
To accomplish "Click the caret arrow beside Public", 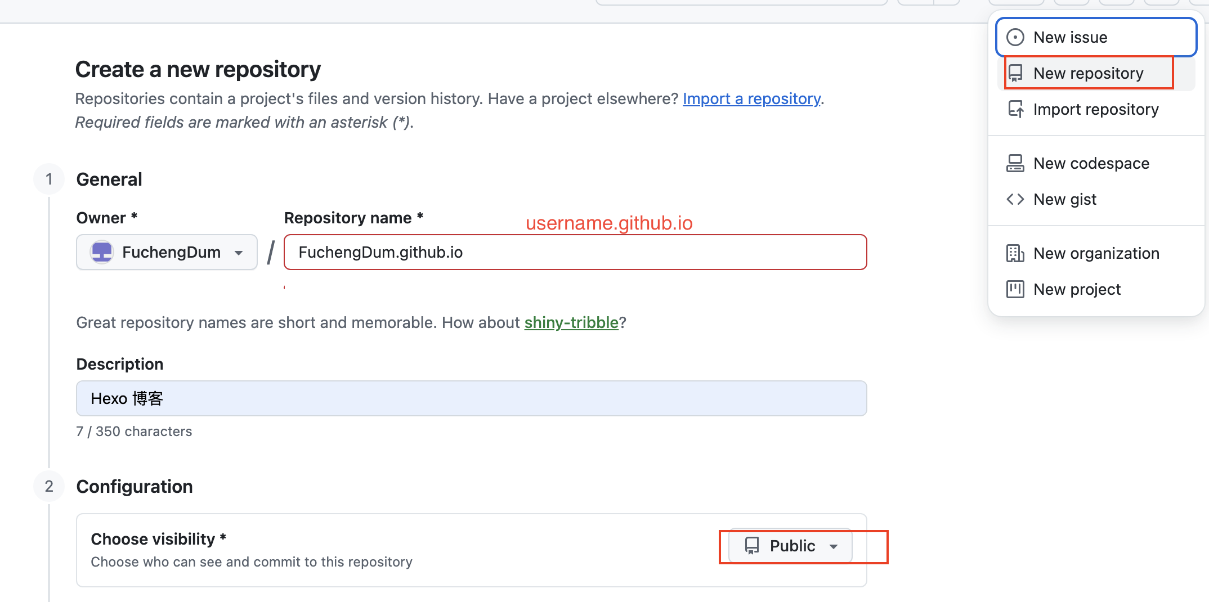I will pos(834,546).
